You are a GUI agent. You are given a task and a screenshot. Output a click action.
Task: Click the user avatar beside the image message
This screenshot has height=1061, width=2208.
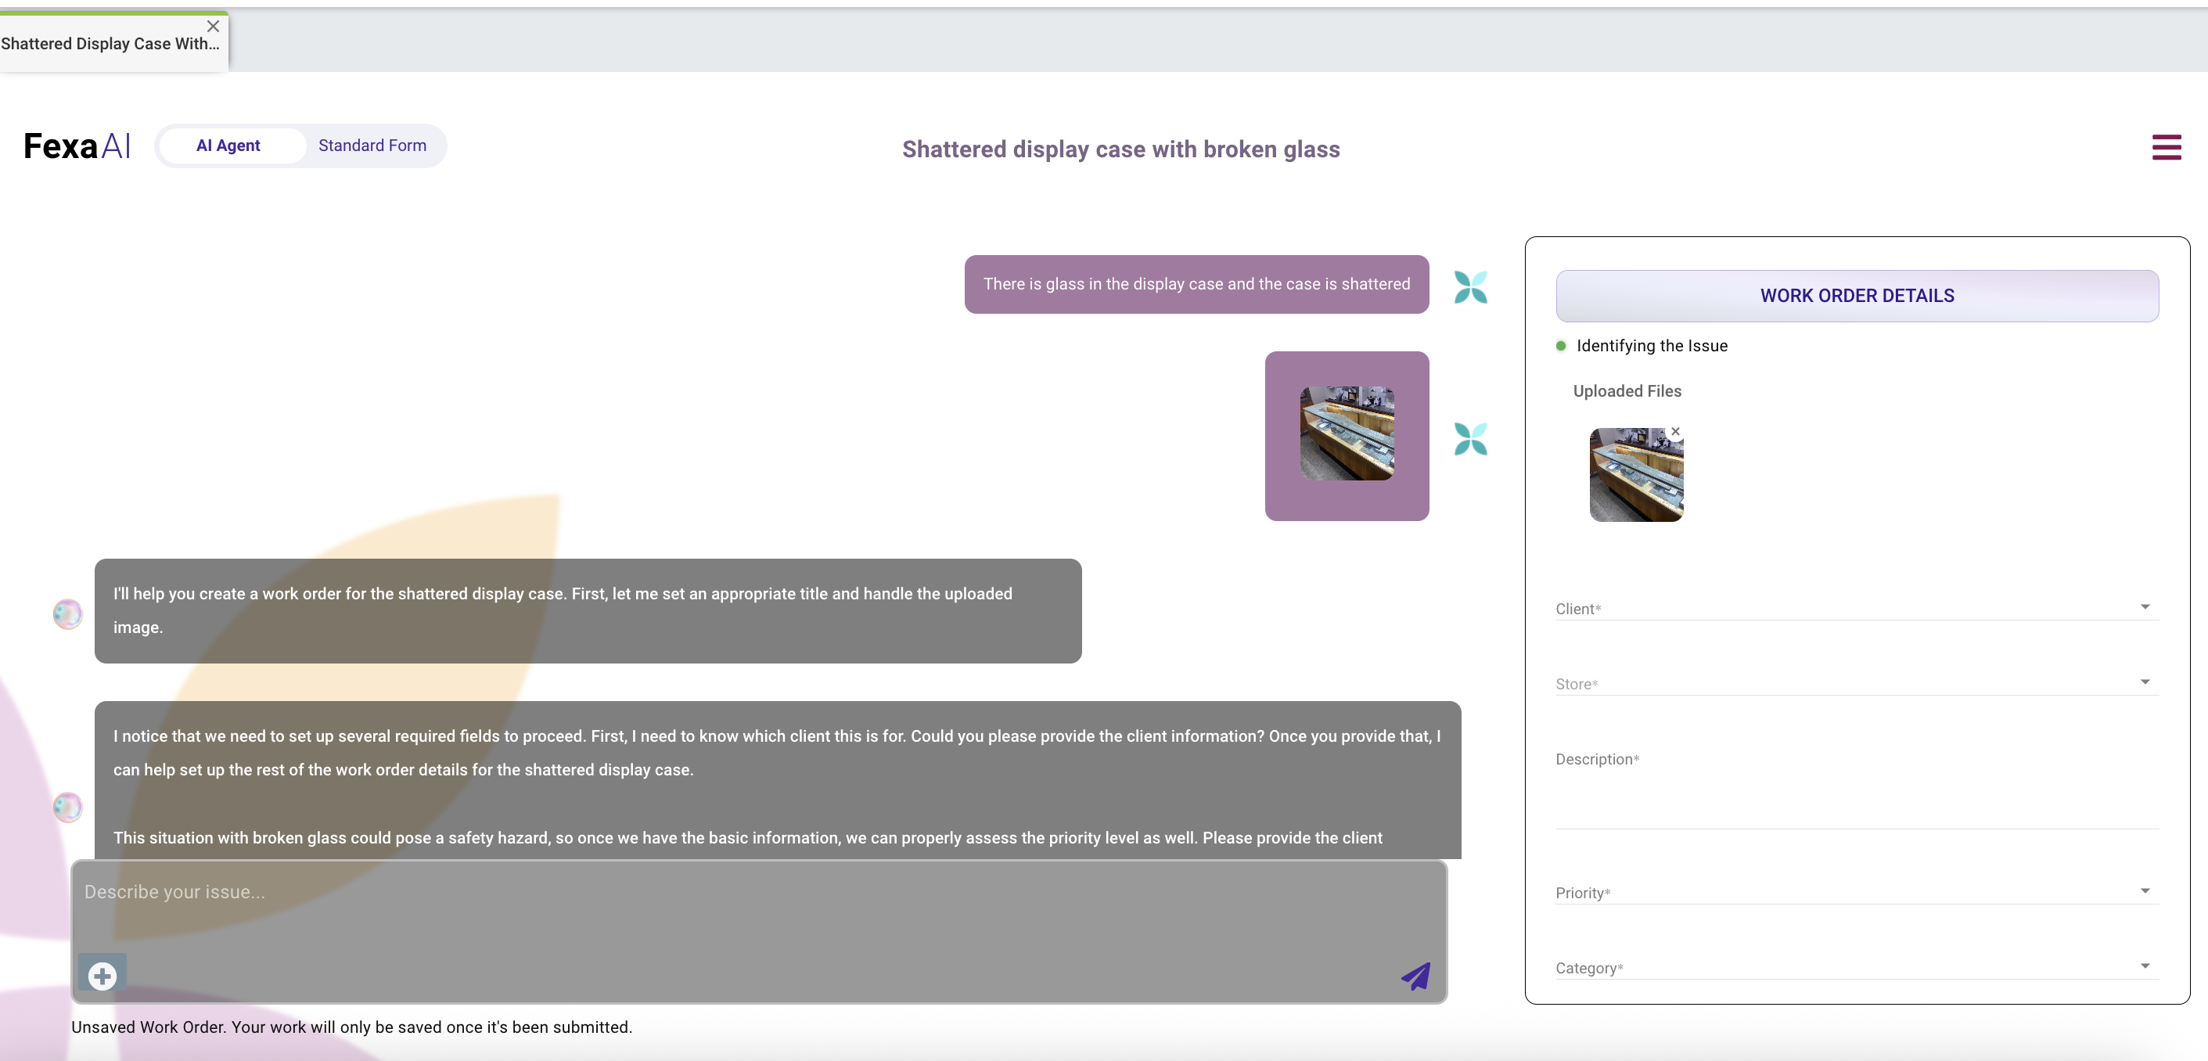(x=1470, y=440)
